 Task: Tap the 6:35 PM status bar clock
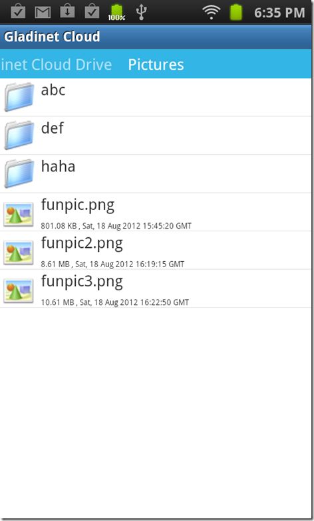click(279, 13)
